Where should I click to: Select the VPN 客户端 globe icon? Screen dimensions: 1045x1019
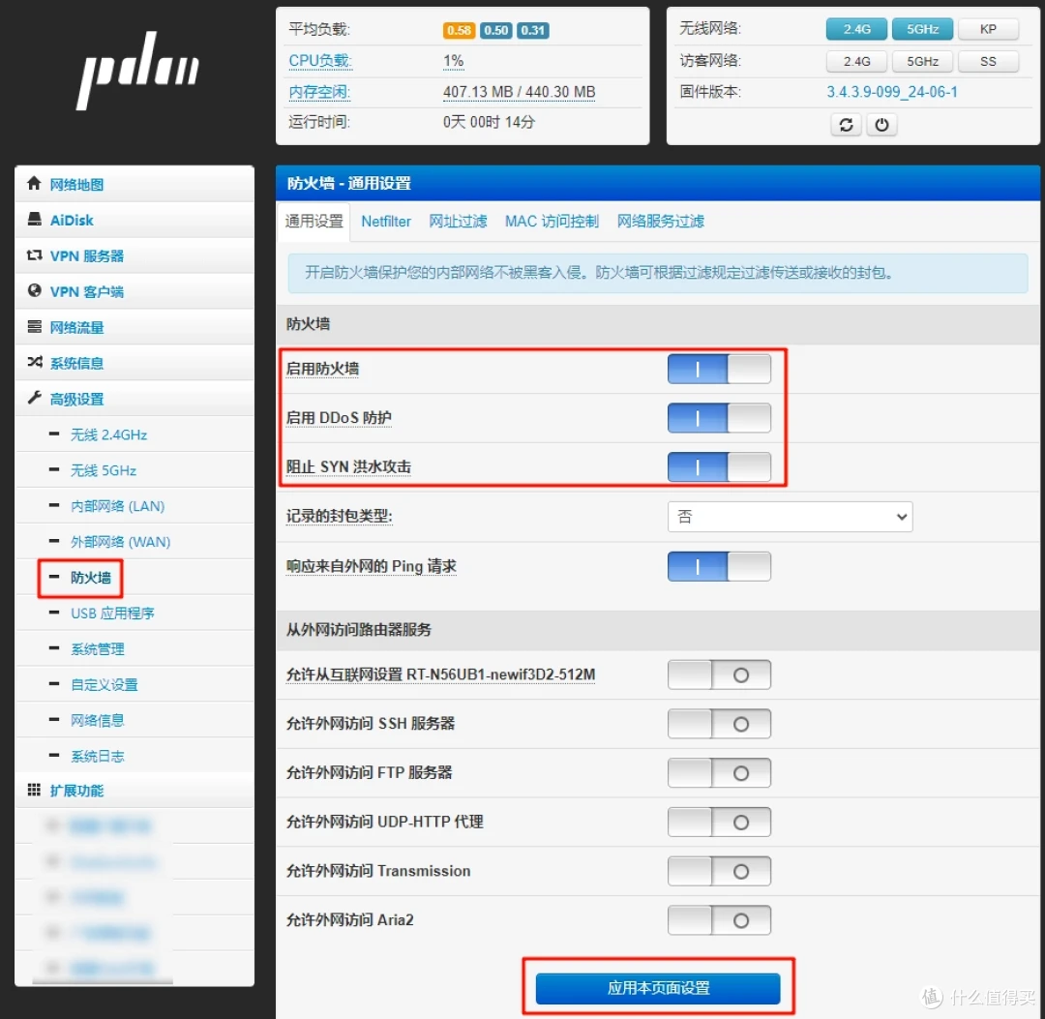[34, 291]
